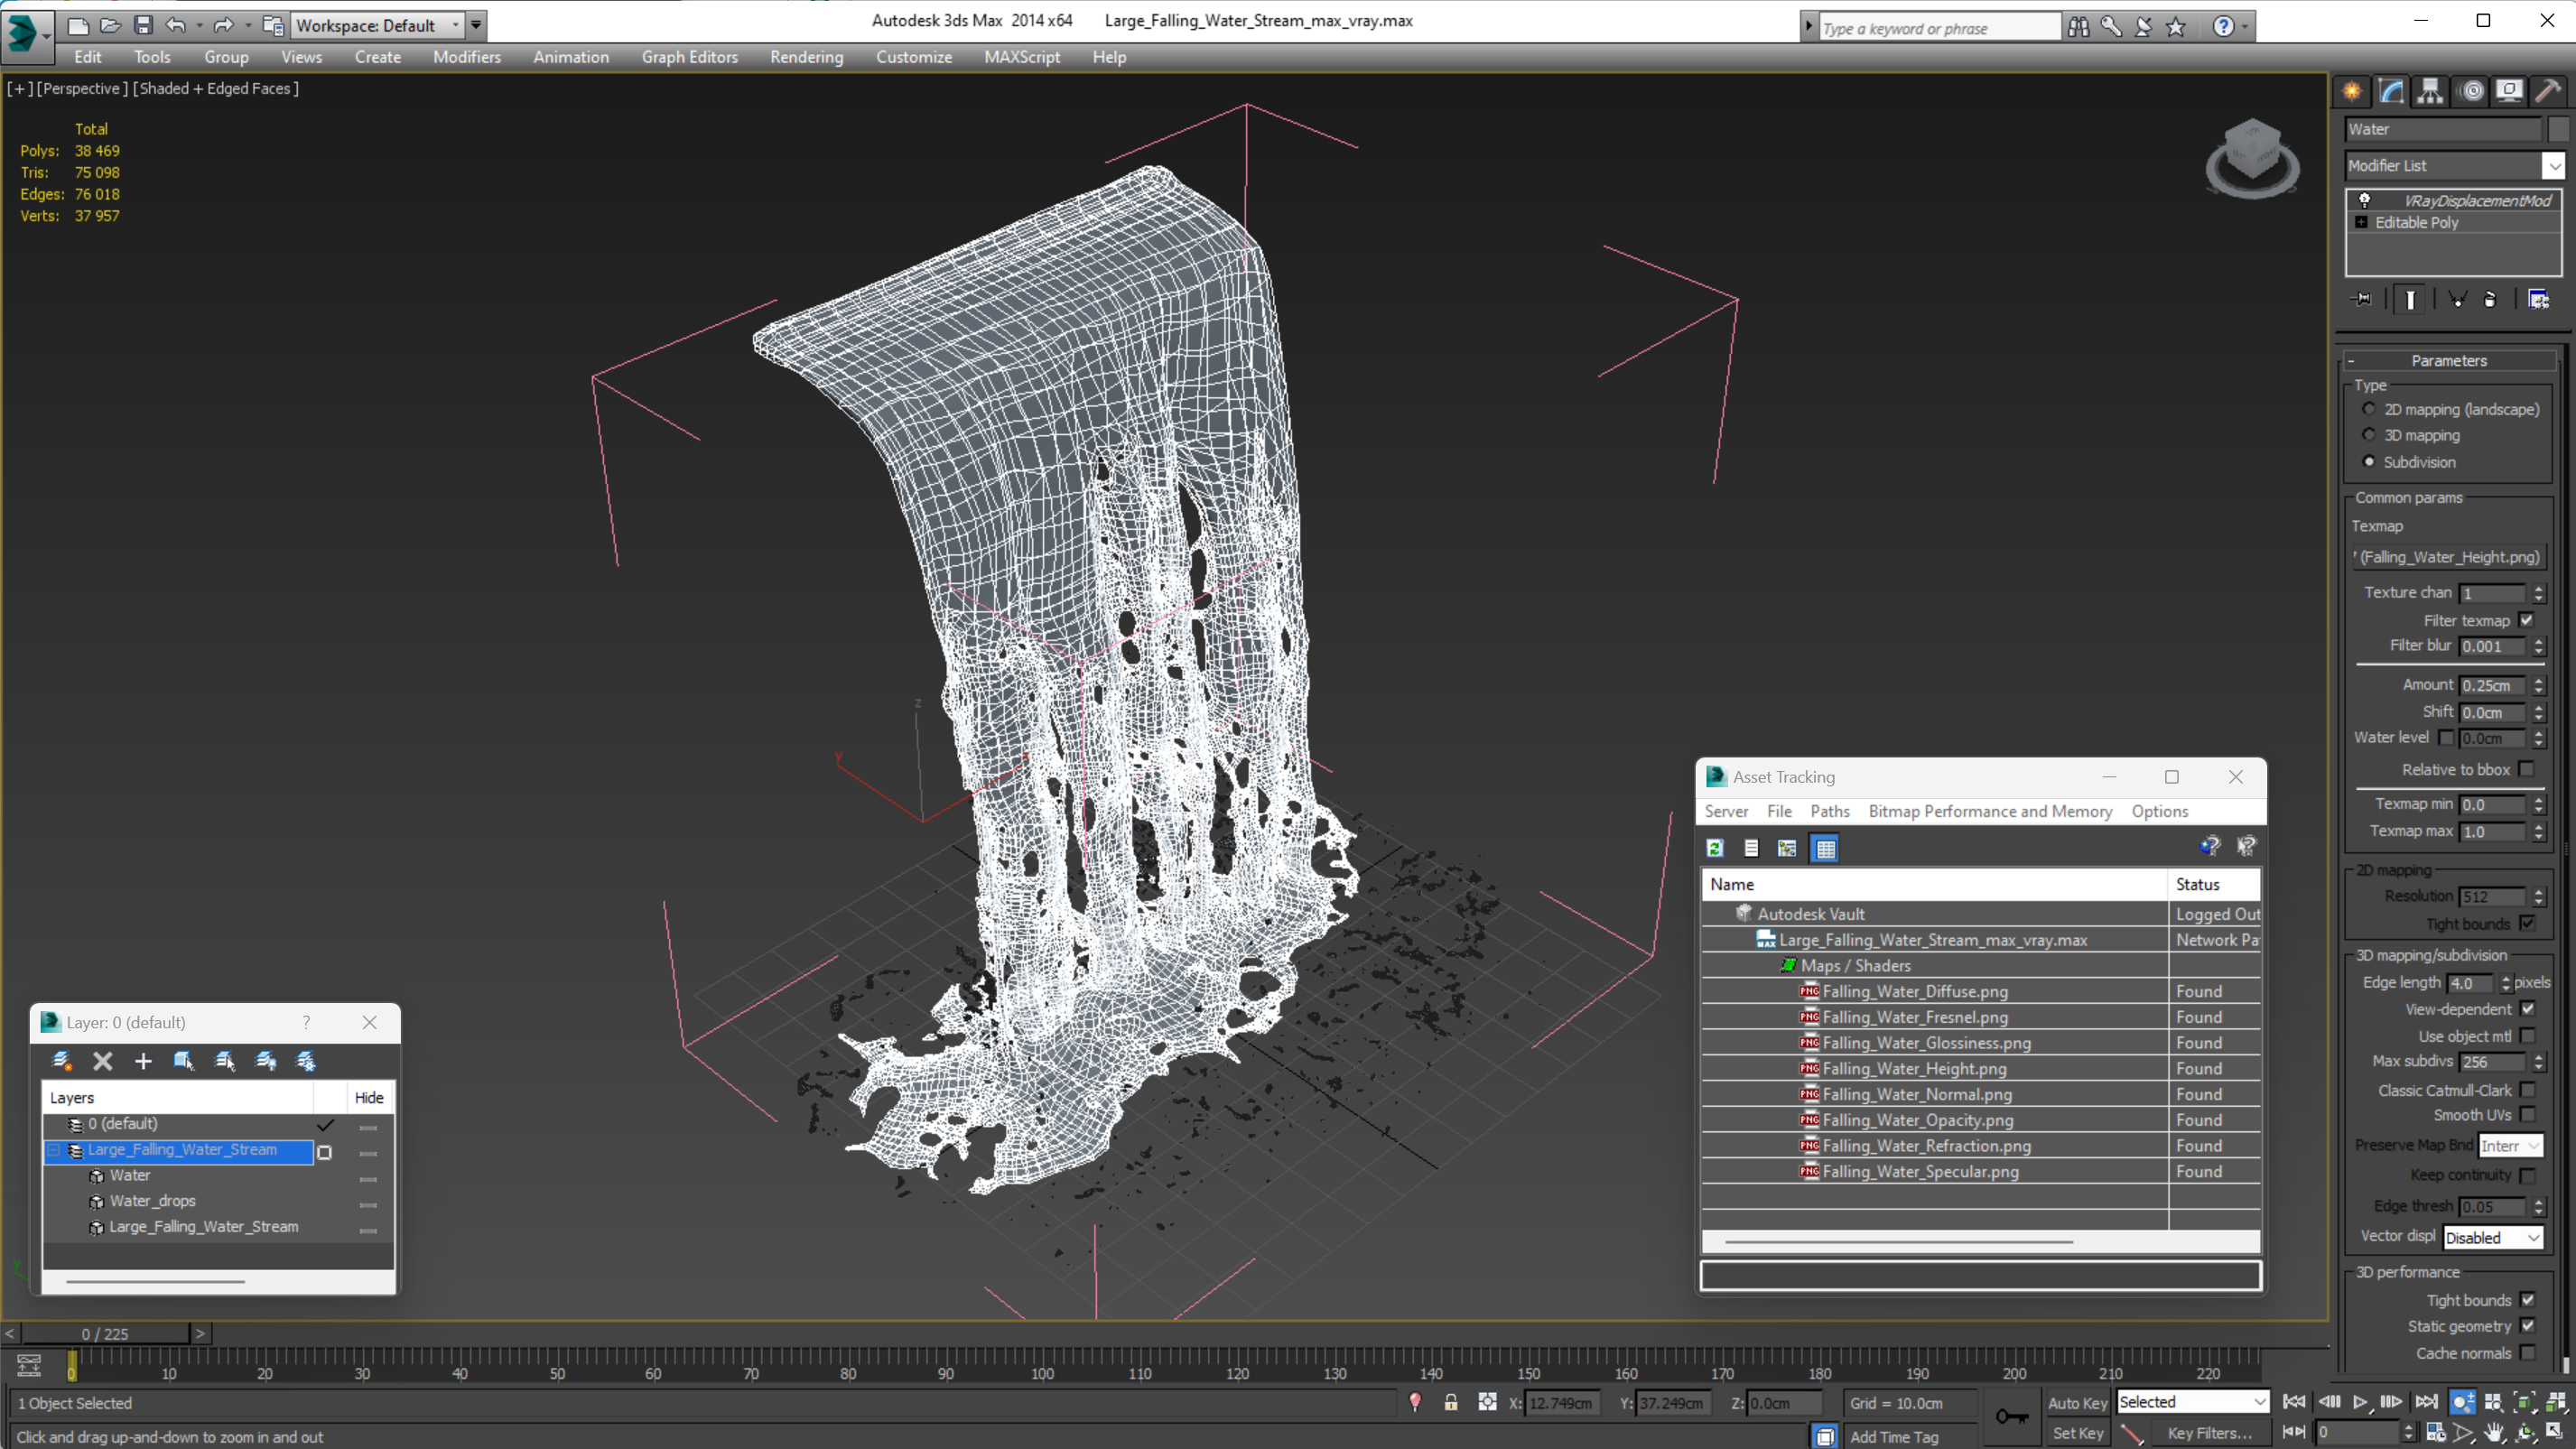The image size is (2576, 1449).
Task: Increase the Amount spinner value
Action: 2538,680
